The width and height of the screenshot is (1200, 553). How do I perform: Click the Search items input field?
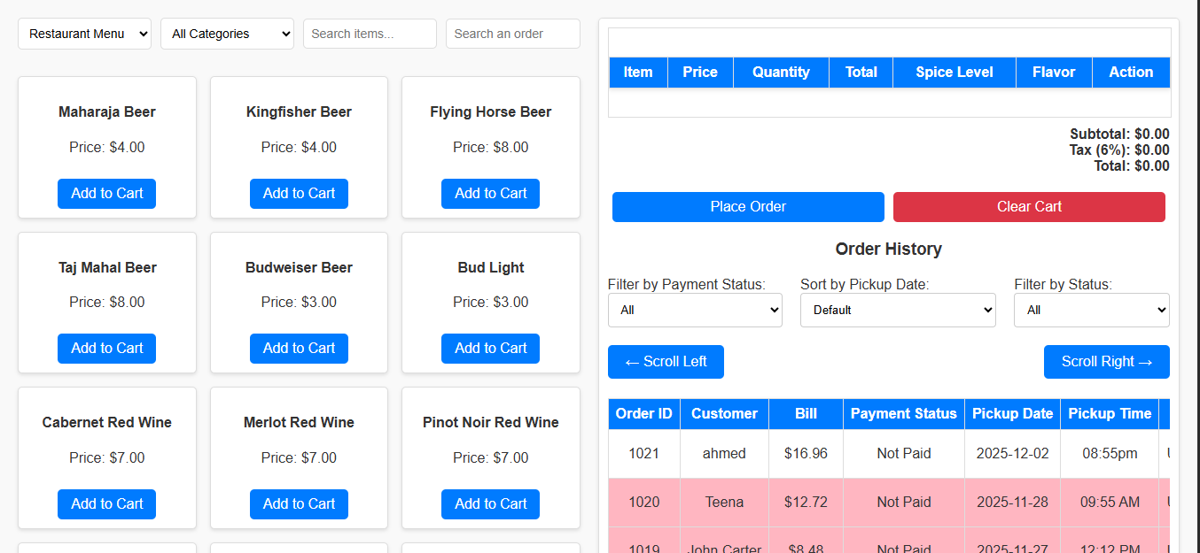coord(370,34)
